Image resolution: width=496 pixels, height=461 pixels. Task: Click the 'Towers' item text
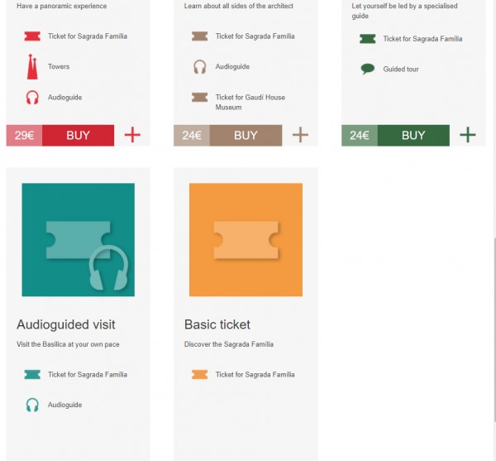coord(59,66)
